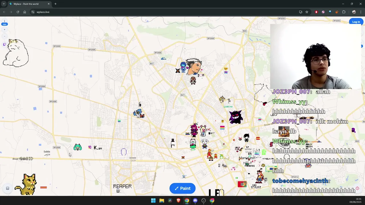The width and height of the screenshot is (365, 205).
Task: Open File Explorer from taskbar
Action: (162, 200)
